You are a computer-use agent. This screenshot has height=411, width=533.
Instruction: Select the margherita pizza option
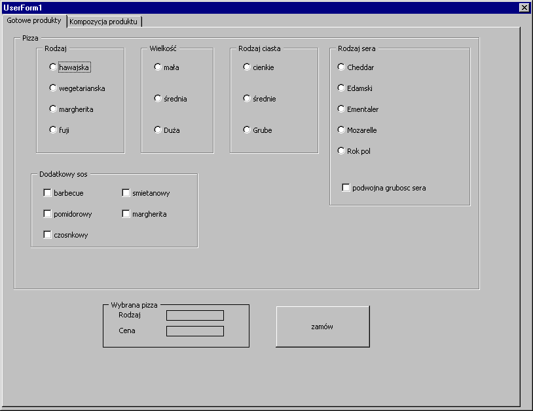click(53, 109)
